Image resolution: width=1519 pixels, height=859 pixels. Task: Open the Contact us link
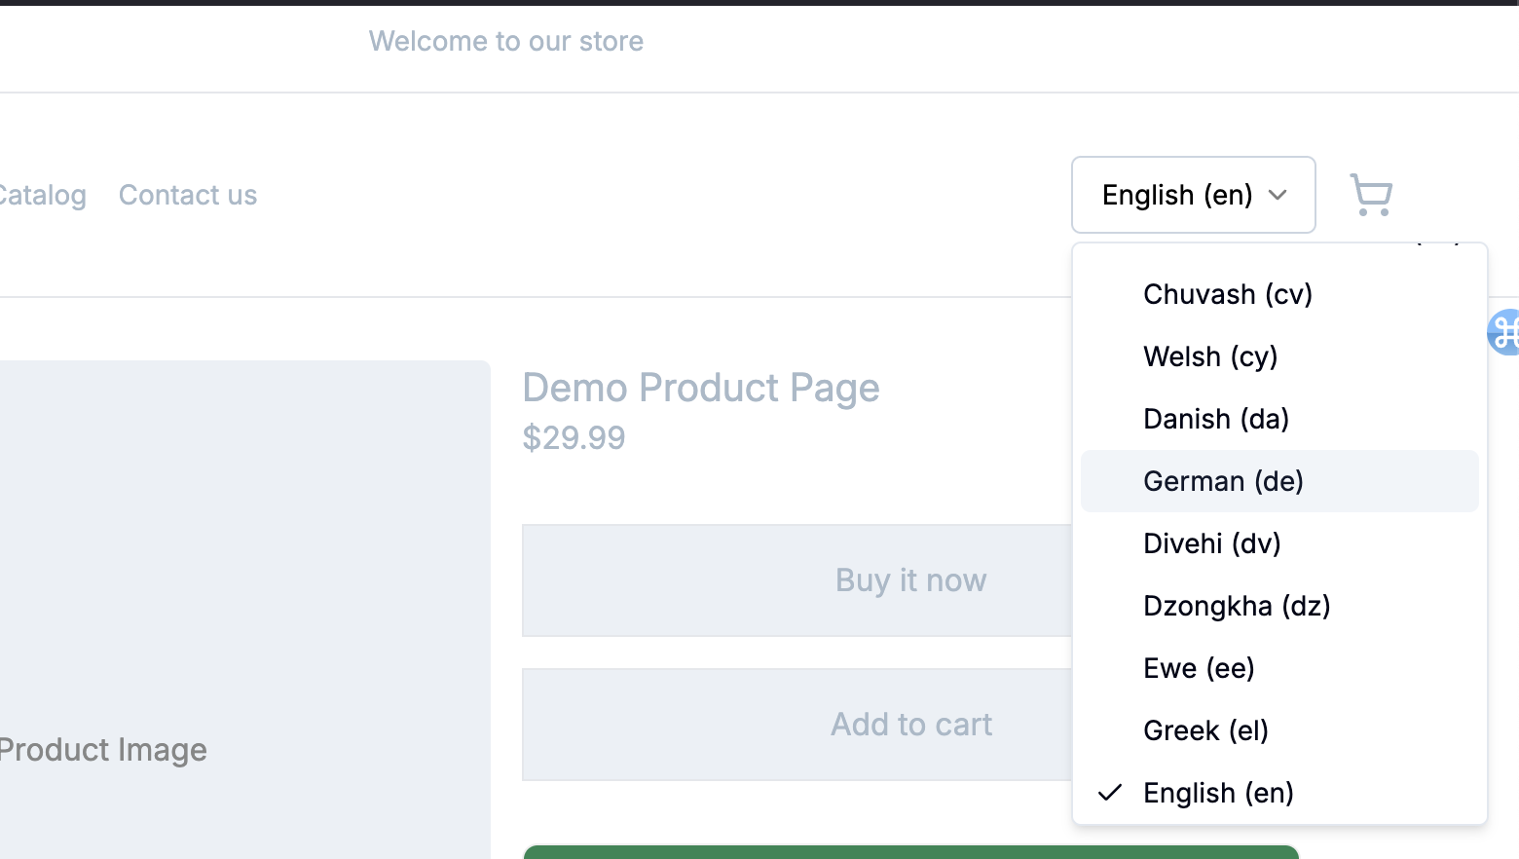pyautogui.click(x=188, y=195)
